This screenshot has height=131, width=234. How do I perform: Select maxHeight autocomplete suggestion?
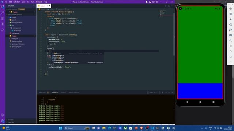78,56
